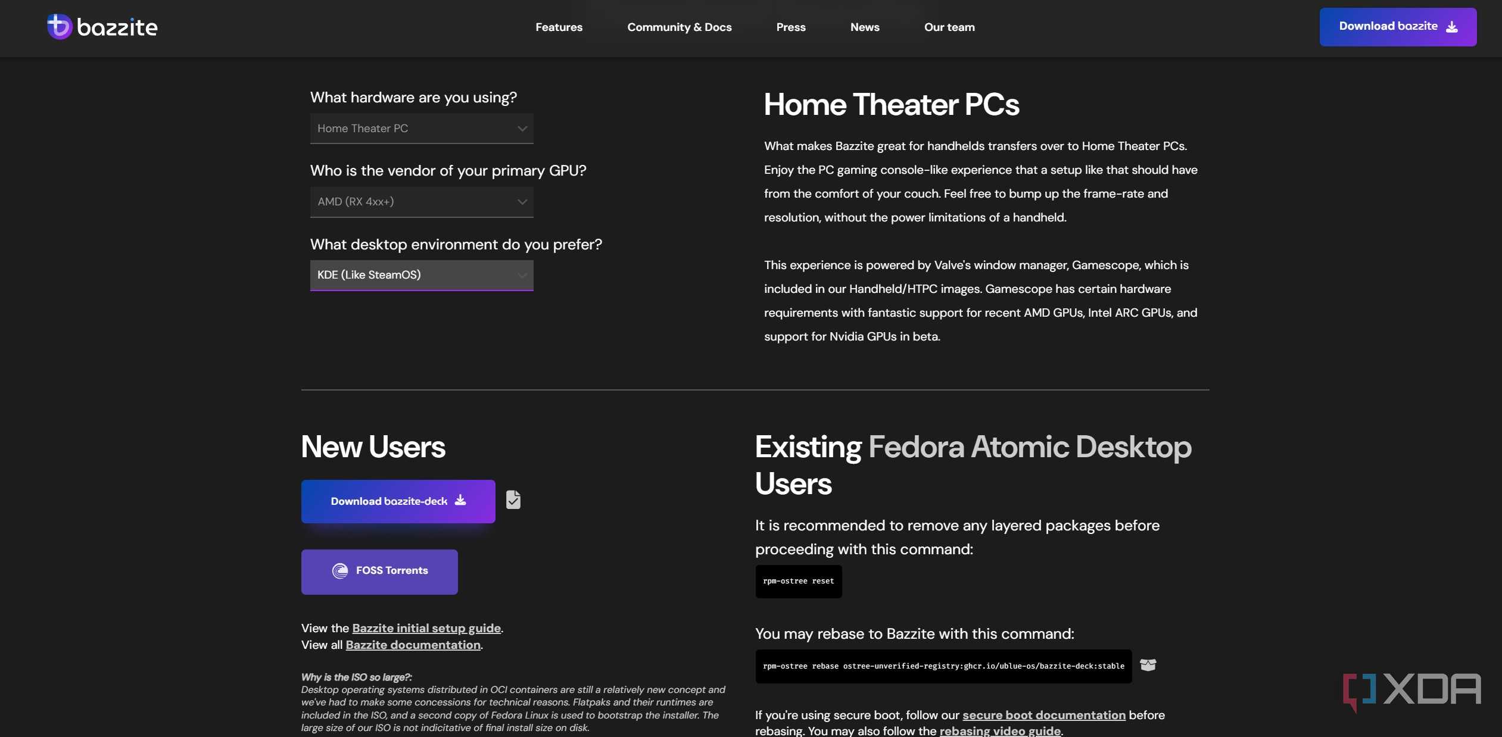1502x737 pixels.
Task: Click the Bazzite logo in the header
Action: 102,27
